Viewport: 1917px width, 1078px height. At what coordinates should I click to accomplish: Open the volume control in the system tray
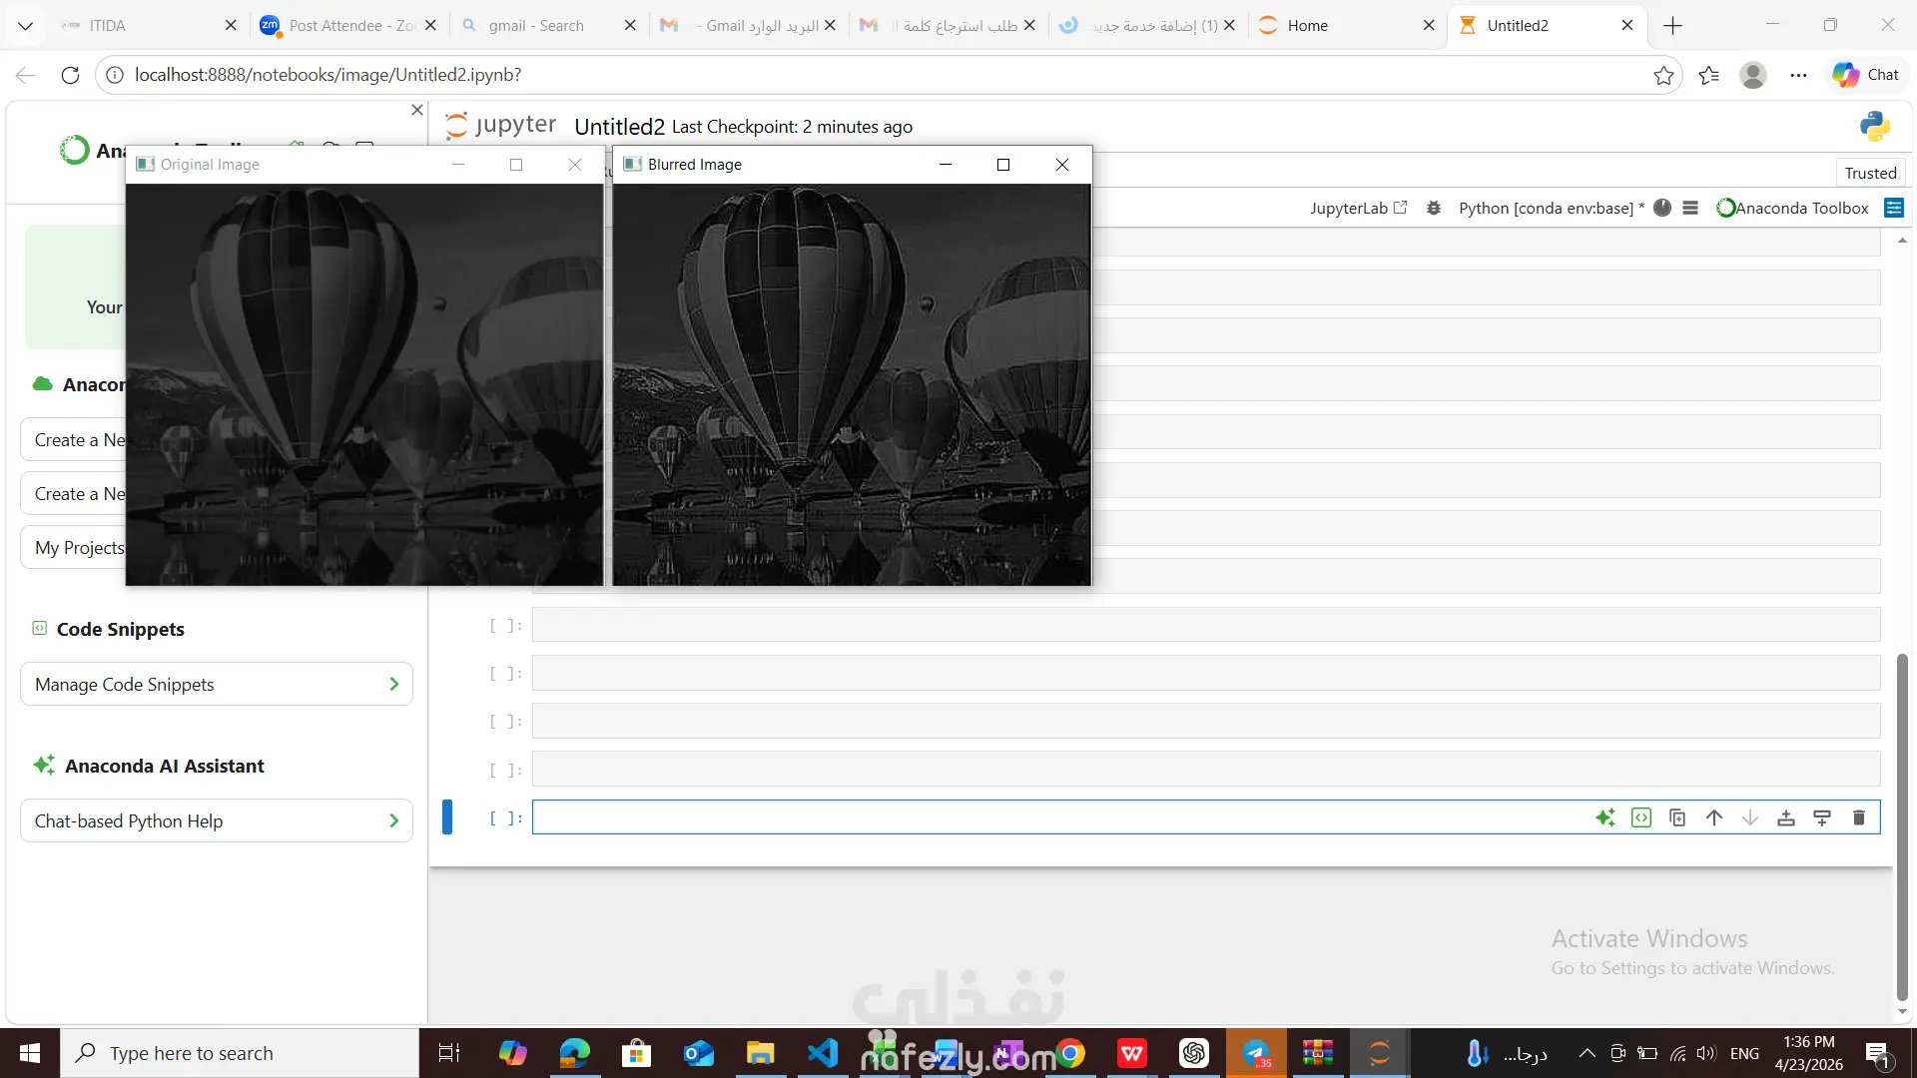1706,1053
